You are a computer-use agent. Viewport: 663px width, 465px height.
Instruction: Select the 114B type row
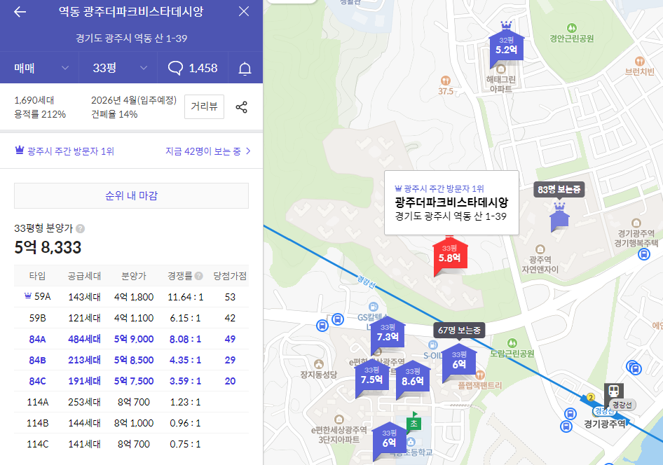tap(132, 423)
